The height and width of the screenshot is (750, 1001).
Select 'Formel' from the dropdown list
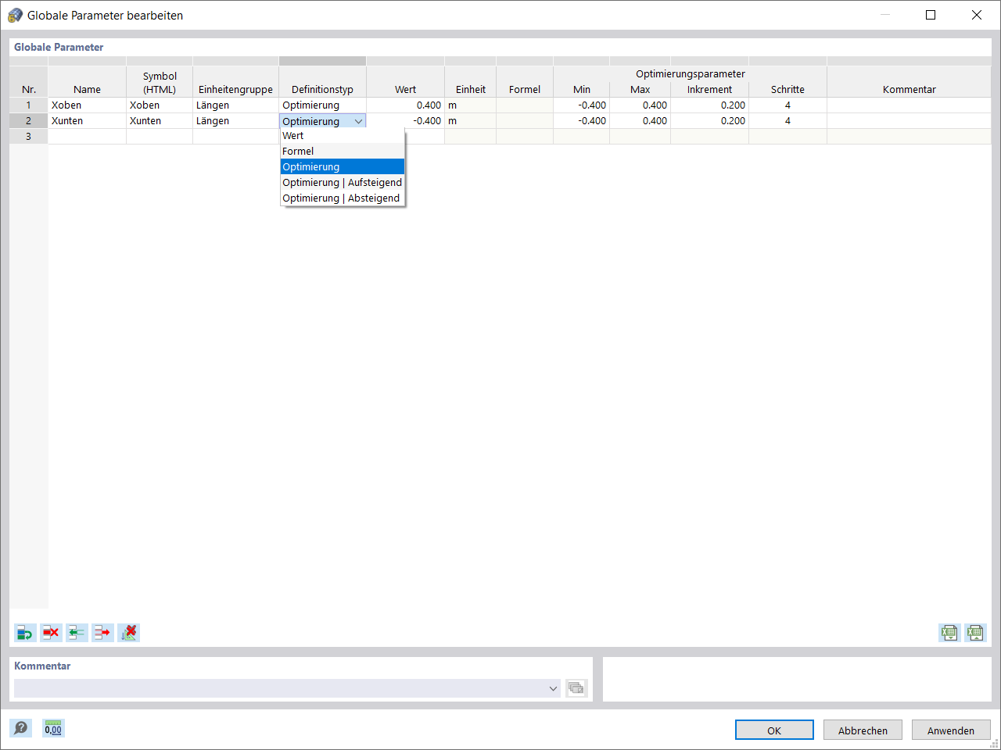pos(343,152)
